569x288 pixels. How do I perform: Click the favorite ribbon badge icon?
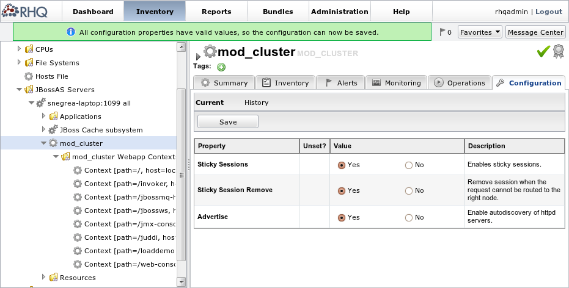point(559,51)
